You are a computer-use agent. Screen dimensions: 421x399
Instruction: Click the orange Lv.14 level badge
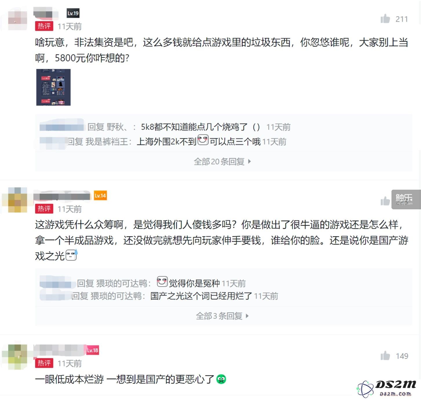pyautogui.click(x=100, y=196)
